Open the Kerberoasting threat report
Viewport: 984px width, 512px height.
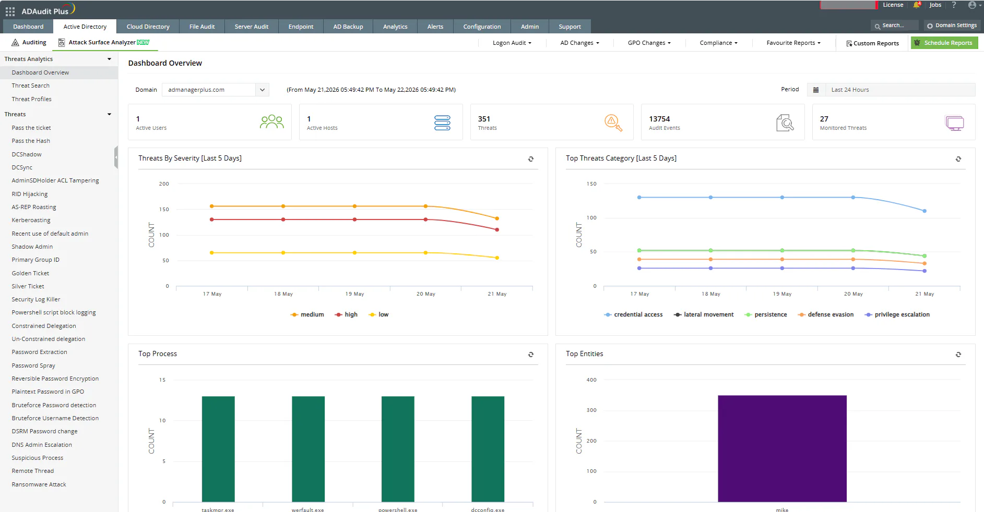coord(31,220)
